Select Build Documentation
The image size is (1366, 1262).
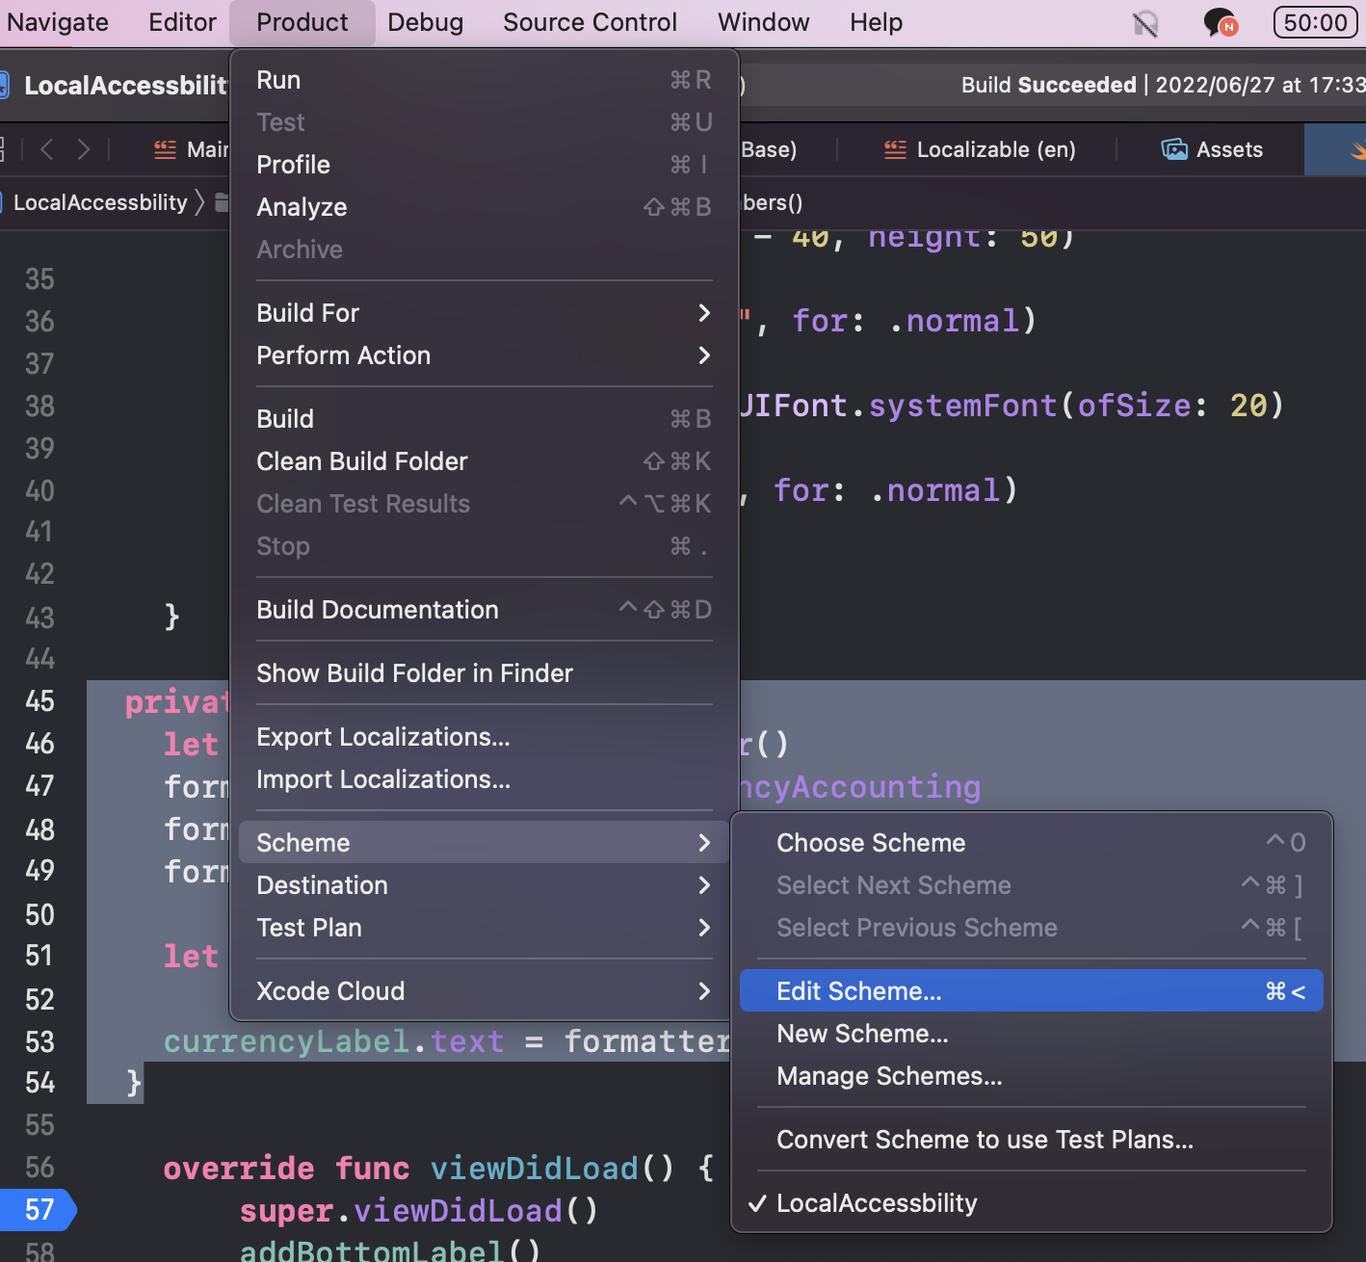pos(485,610)
